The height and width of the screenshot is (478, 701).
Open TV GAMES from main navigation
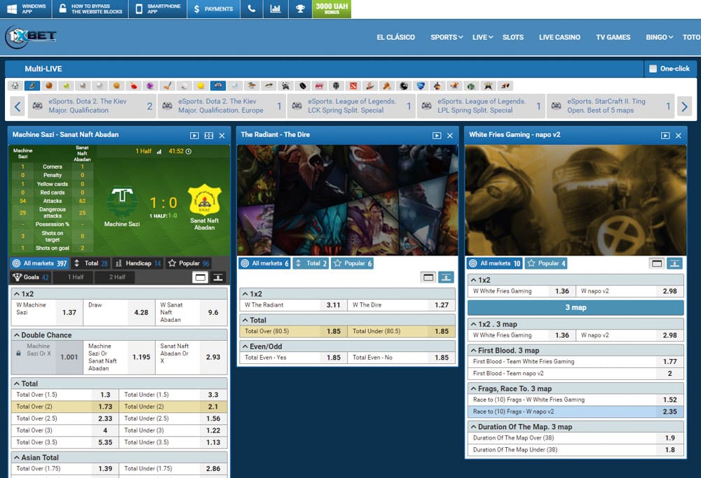coord(613,37)
